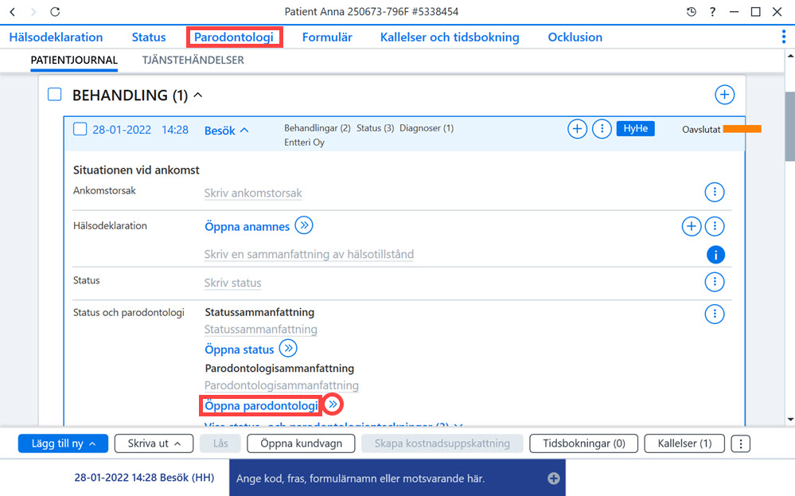Click the HyHe button

[635, 128]
